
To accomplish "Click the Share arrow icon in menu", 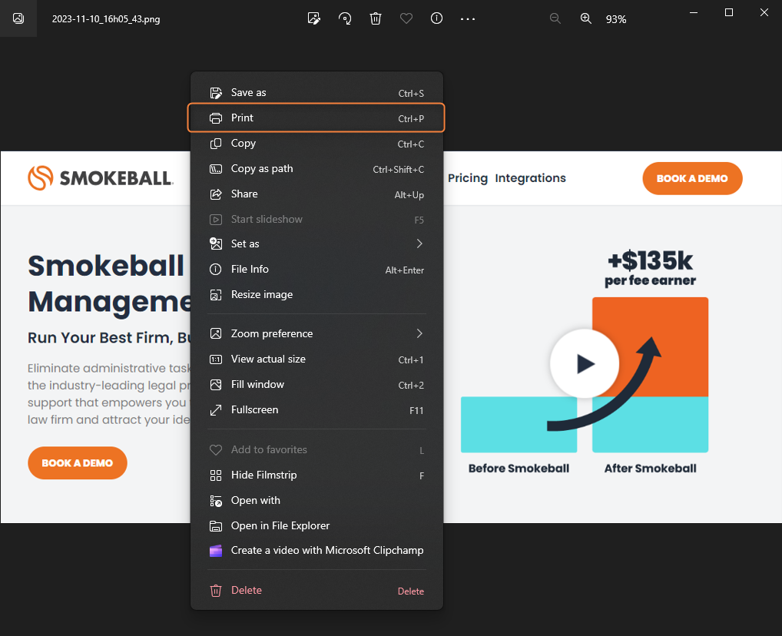I will (x=215, y=194).
